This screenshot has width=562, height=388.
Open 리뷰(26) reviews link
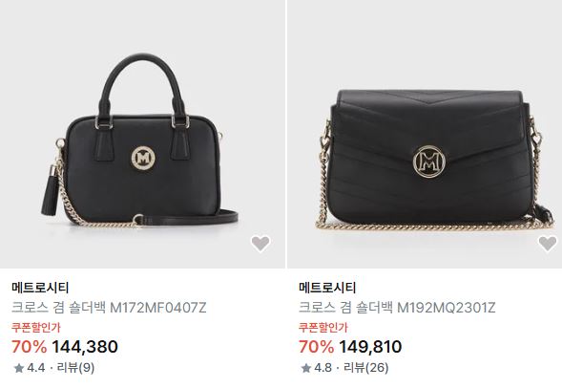click(366, 368)
